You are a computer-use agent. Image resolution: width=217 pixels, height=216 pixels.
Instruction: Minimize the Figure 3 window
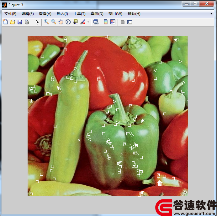pos(186,3)
